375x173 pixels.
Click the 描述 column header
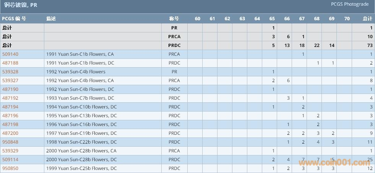pos(51,19)
